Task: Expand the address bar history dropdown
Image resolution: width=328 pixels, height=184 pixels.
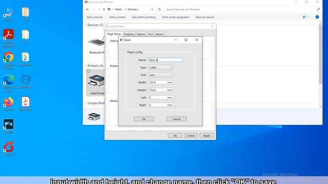Action: [152, 9]
